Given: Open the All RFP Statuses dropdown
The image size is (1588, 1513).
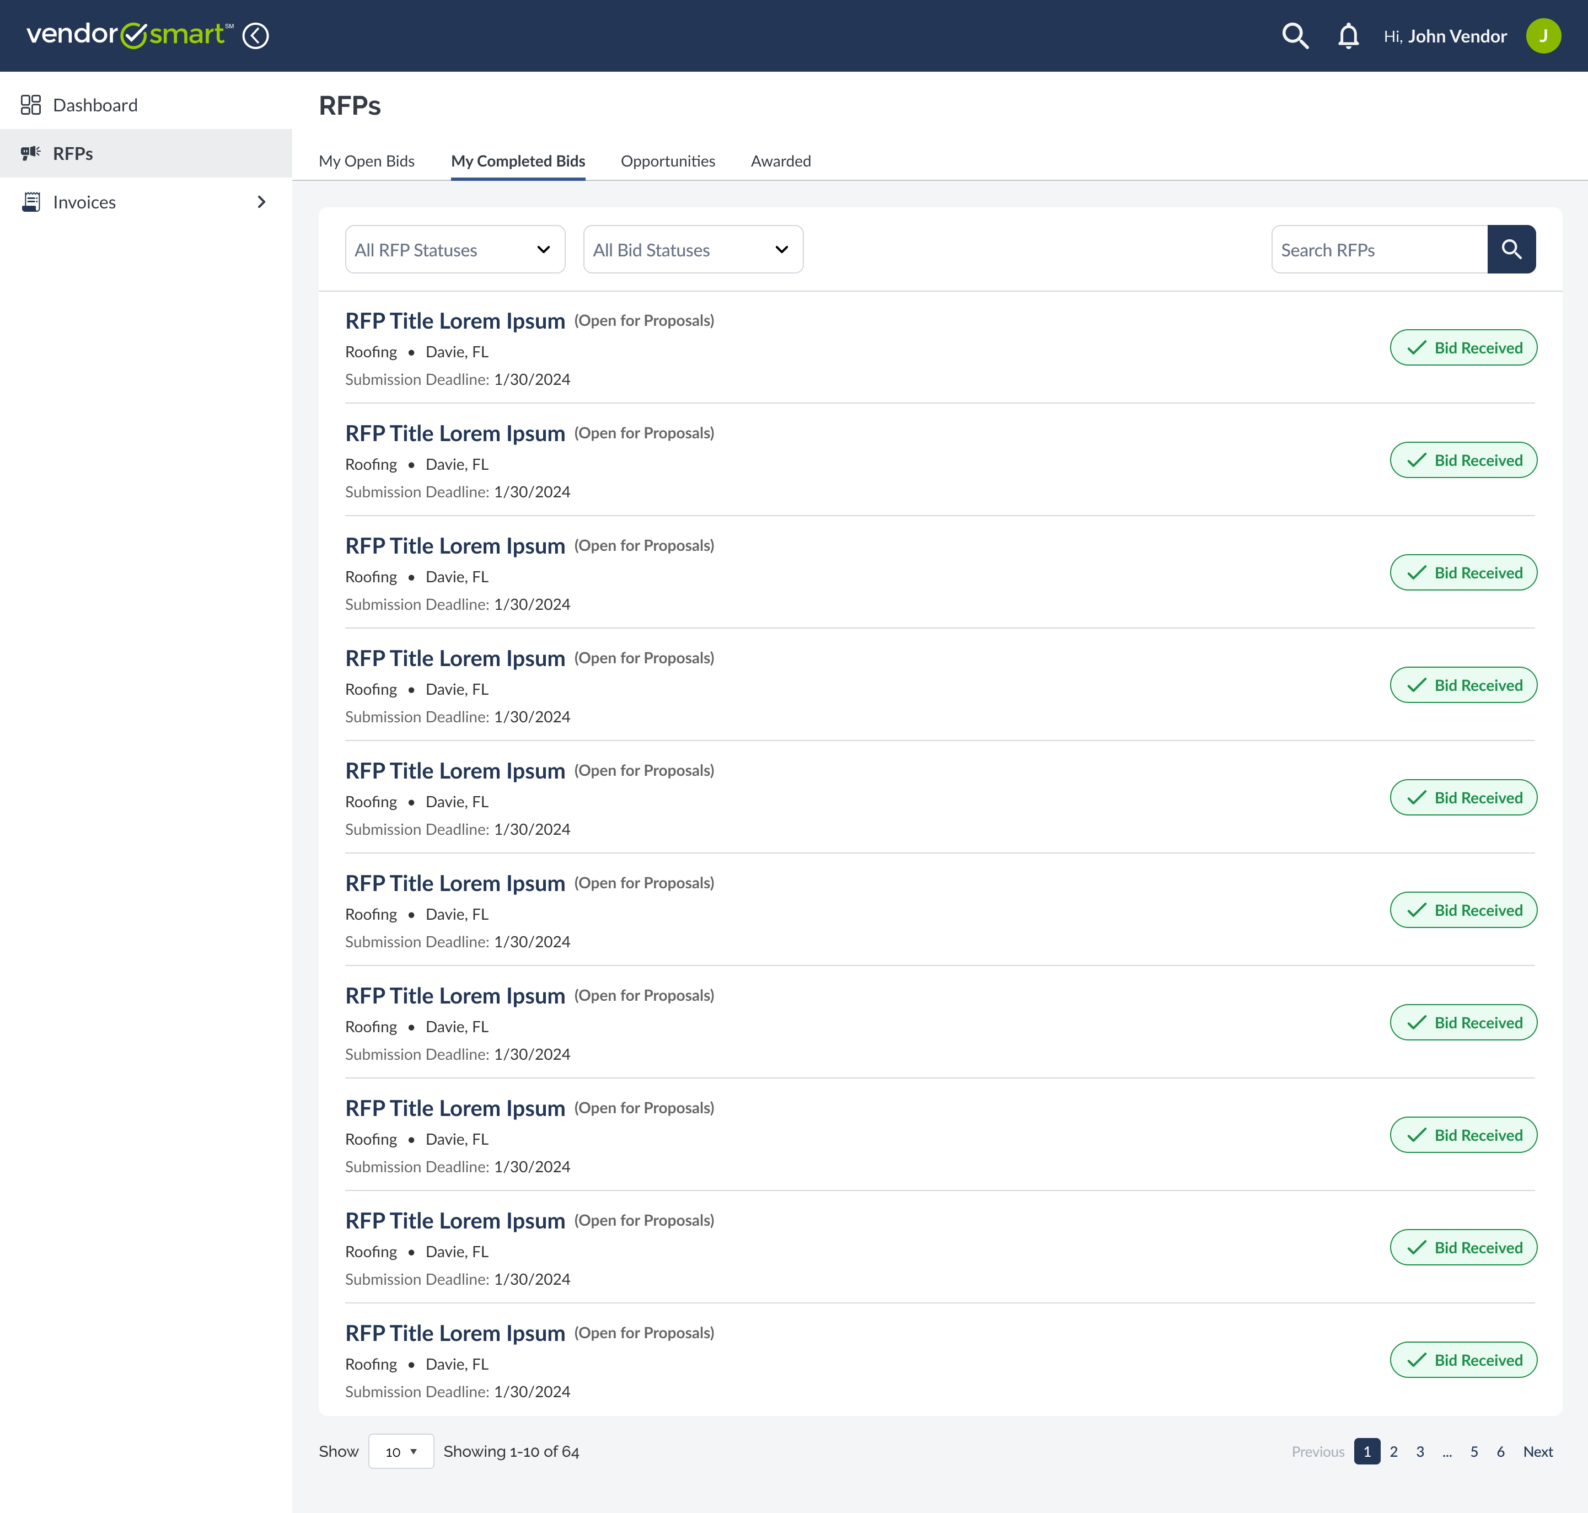Looking at the screenshot, I should (455, 250).
